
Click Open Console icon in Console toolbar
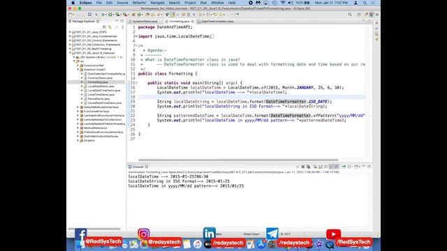tap(357, 167)
